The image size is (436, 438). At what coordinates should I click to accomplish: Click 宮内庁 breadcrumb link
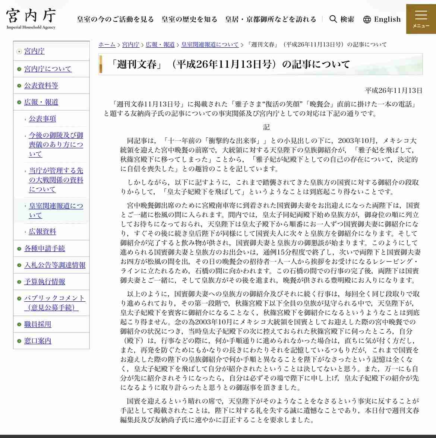[x=130, y=44]
